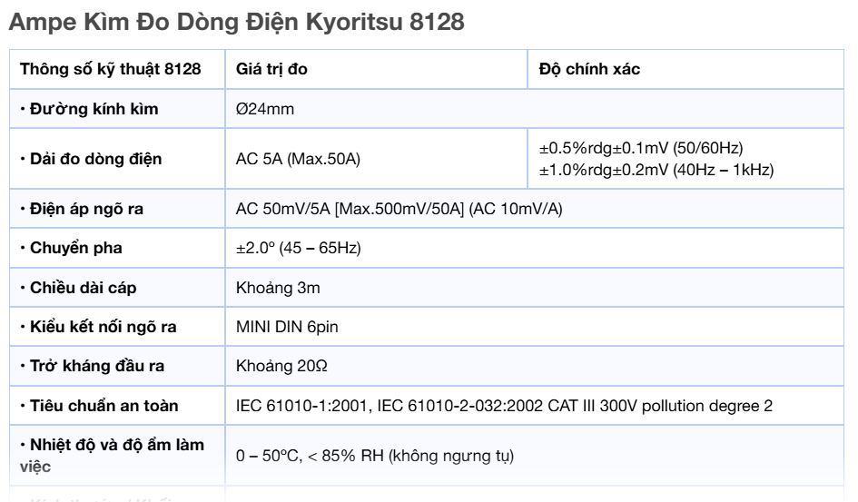The height and width of the screenshot is (502, 858).
Task: Click the '±1.0%rdg±0.2mV (40Hz – 1kHz)' accuracy line
Action: [x=656, y=170]
